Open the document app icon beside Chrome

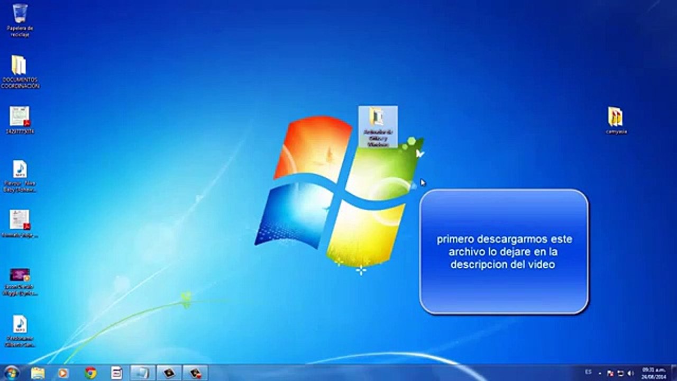pos(116,373)
